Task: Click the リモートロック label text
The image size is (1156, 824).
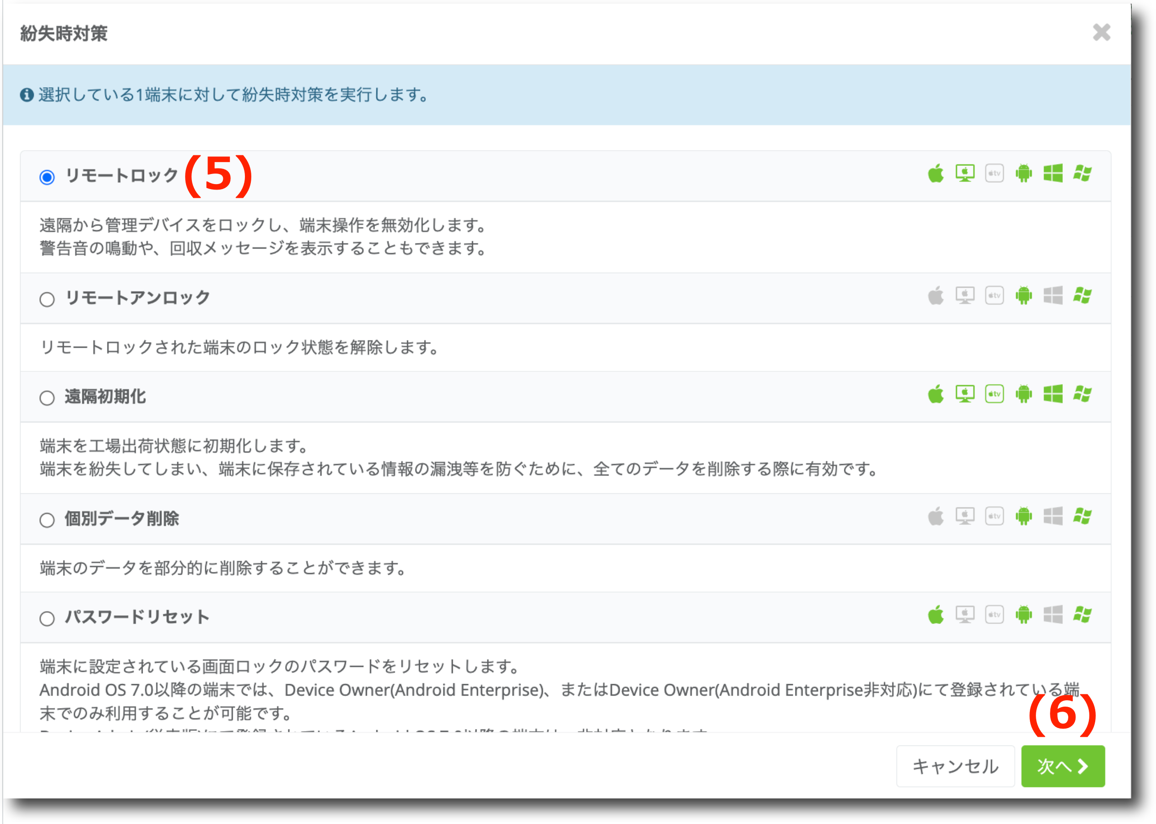Action: pos(122,175)
